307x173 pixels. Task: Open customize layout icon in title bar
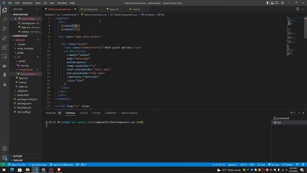tap(283, 3)
